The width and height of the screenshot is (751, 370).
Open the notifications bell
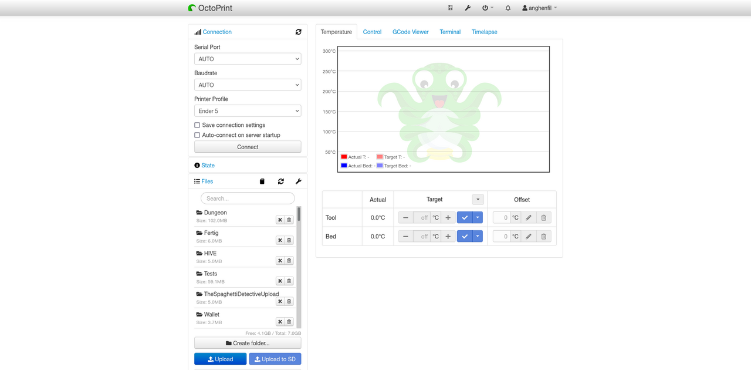click(508, 8)
